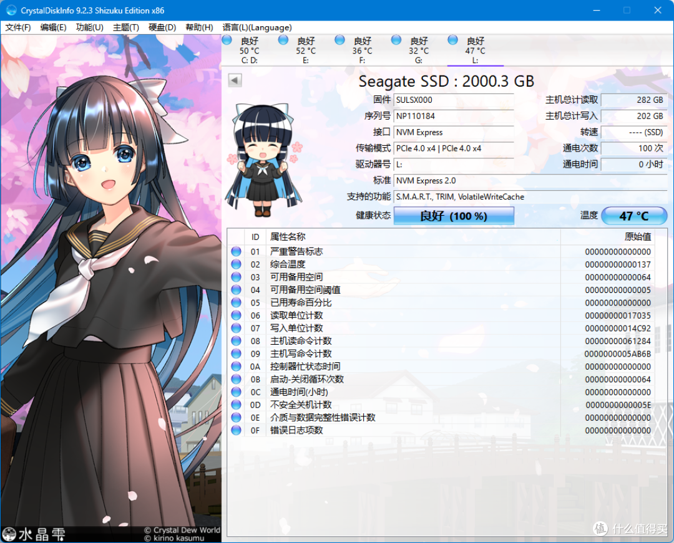Click the raw value 0000000005AB6B
The image size is (674, 543).
point(618,353)
